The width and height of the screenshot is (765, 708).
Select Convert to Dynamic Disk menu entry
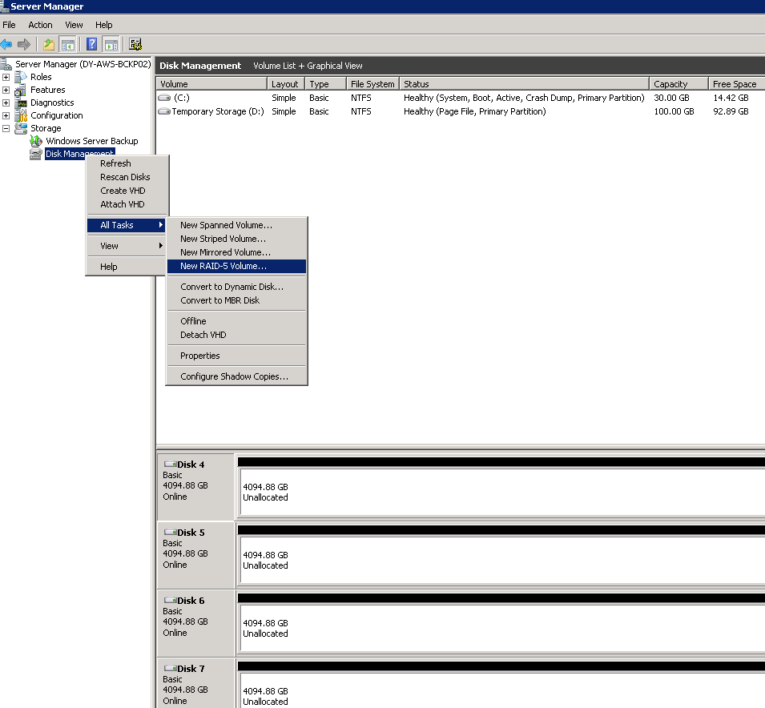pos(232,287)
